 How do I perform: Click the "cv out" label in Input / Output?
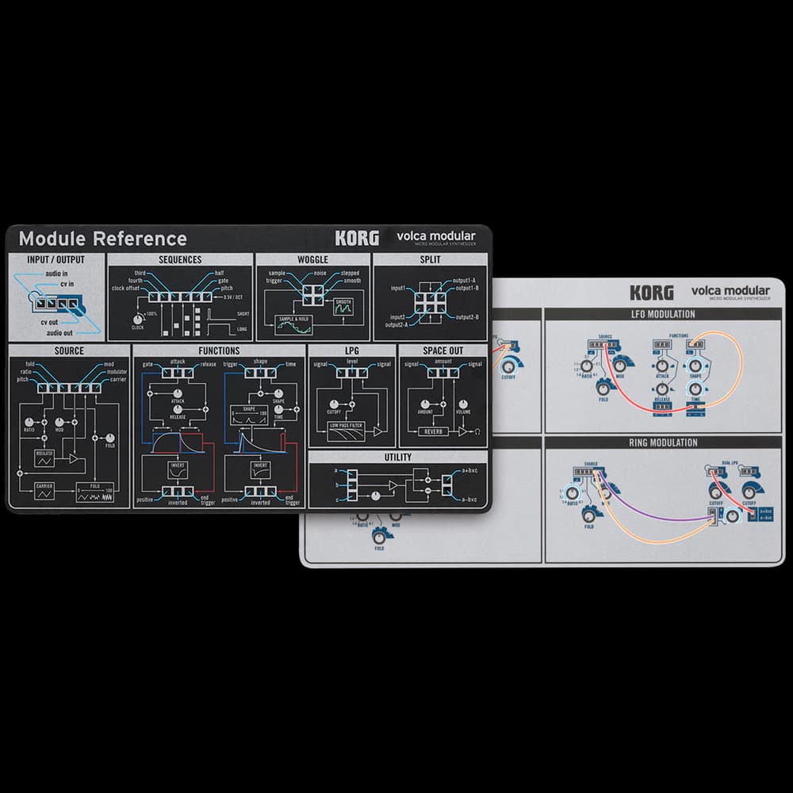click(49, 322)
